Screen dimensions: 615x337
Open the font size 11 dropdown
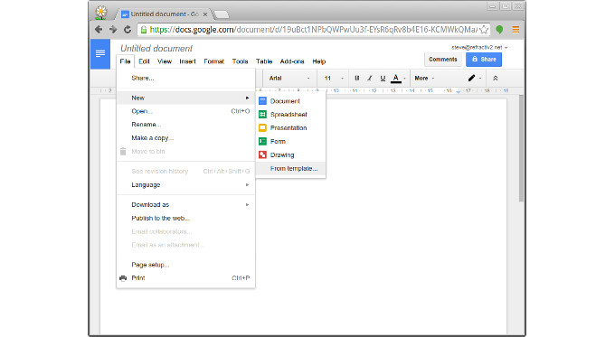(334, 78)
